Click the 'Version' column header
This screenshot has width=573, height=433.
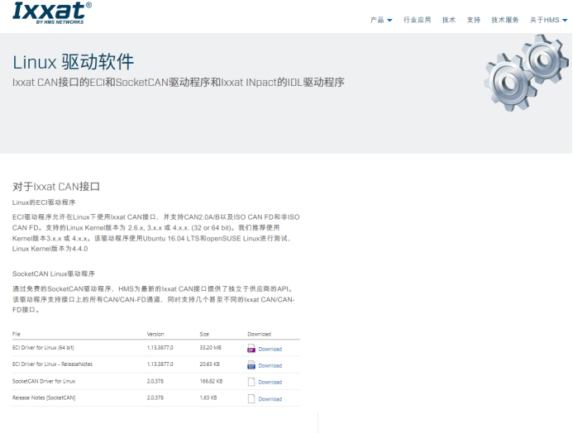point(155,334)
